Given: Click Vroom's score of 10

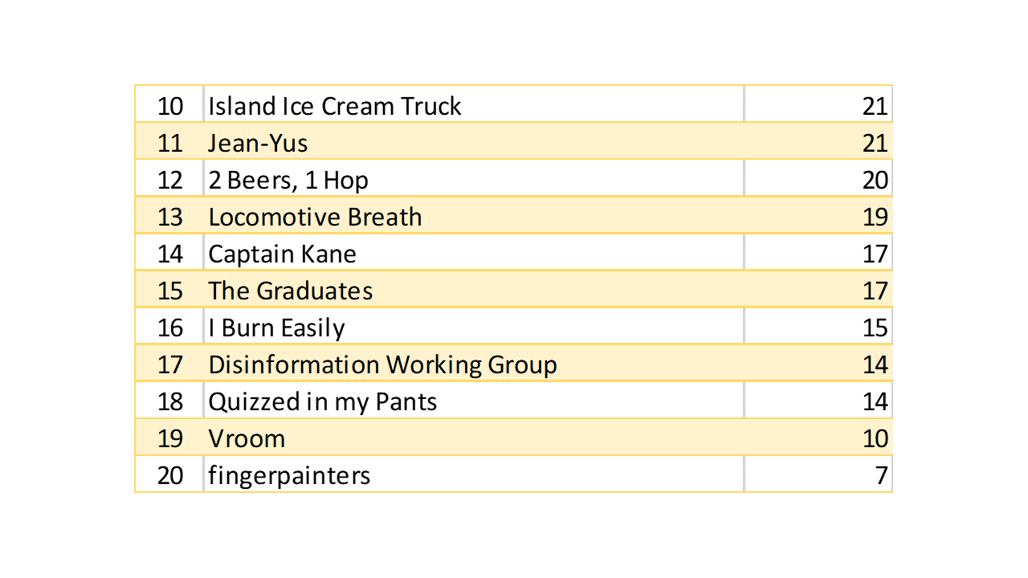Looking at the screenshot, I should click(x=875, y=438).
